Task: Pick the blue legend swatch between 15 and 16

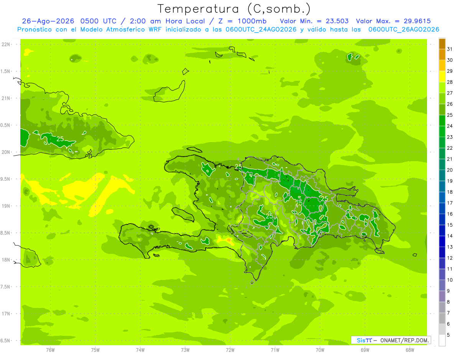Action: tap(442, 219)
